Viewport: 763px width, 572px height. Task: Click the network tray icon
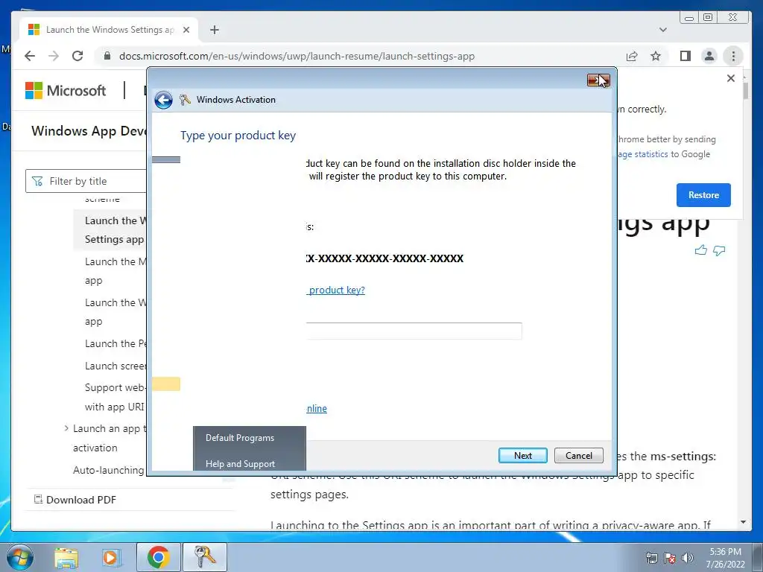(651, 558)
